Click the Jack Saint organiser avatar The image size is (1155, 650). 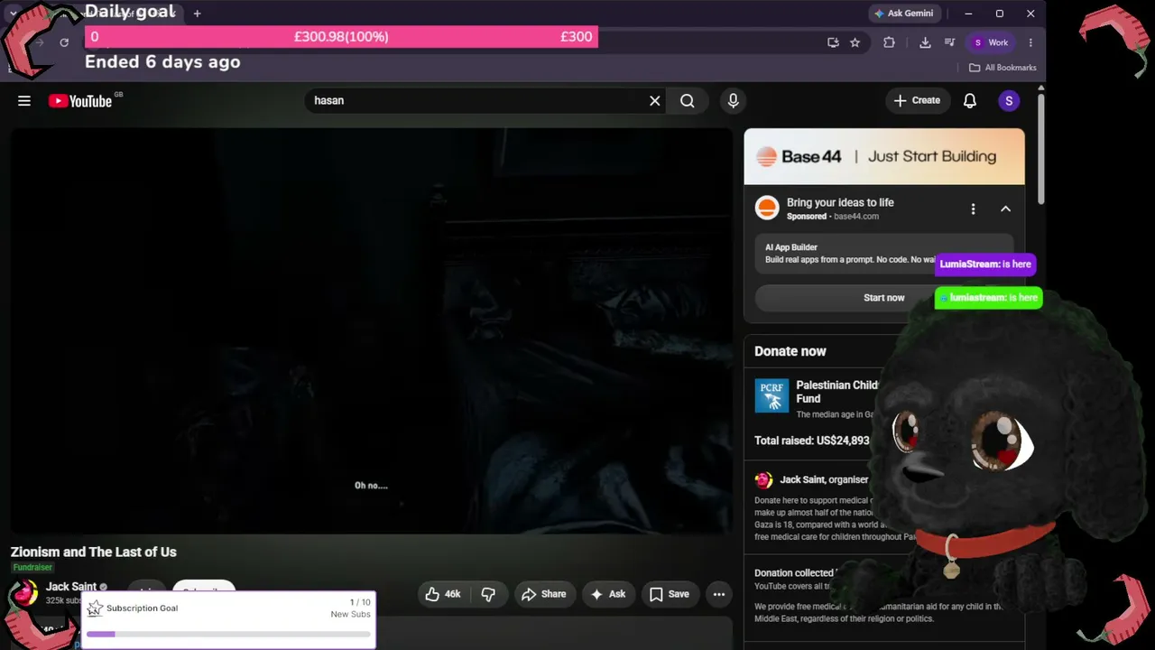pyautogui.click(x=764, y=480)
